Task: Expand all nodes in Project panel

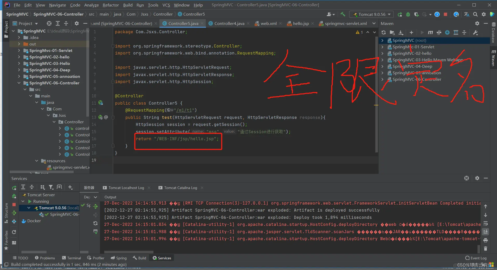Action: 58,23
